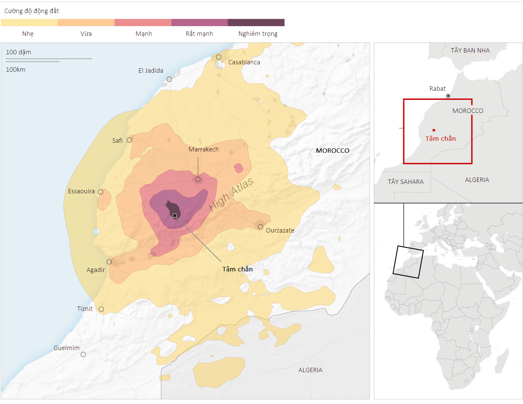Click the 'Safi' map label
The width and height of the screenshot is (523, 404).
(117, 141)
